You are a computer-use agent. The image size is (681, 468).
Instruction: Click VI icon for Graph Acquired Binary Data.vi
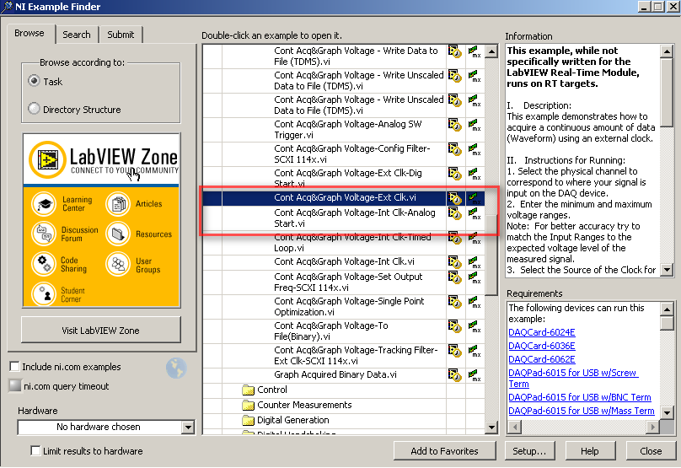point(455,375)
